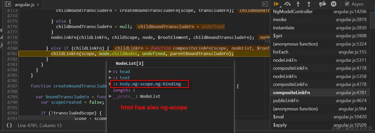Step into next function call
Screen dimensions: 375x133
[298, 4]
